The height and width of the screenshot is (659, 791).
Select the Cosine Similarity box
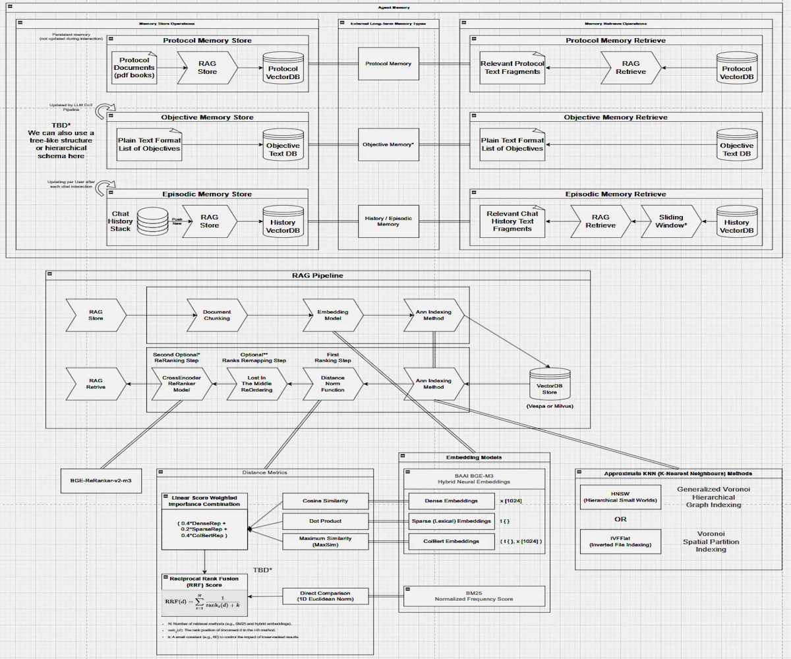tap(324, 501)
